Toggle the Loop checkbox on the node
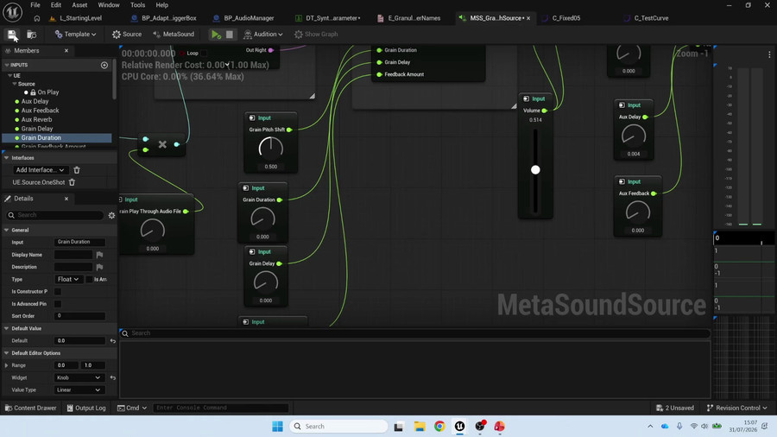 (203, 53)
